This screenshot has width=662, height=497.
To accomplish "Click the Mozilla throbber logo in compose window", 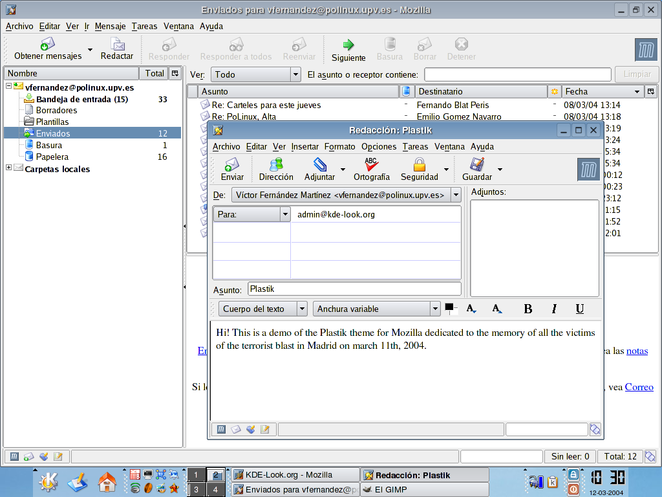I will click(x=588, y=170).
